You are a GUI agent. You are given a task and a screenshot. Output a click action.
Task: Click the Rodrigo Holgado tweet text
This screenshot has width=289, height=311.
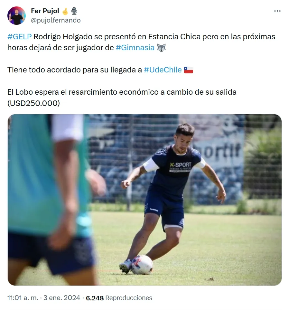141,42
